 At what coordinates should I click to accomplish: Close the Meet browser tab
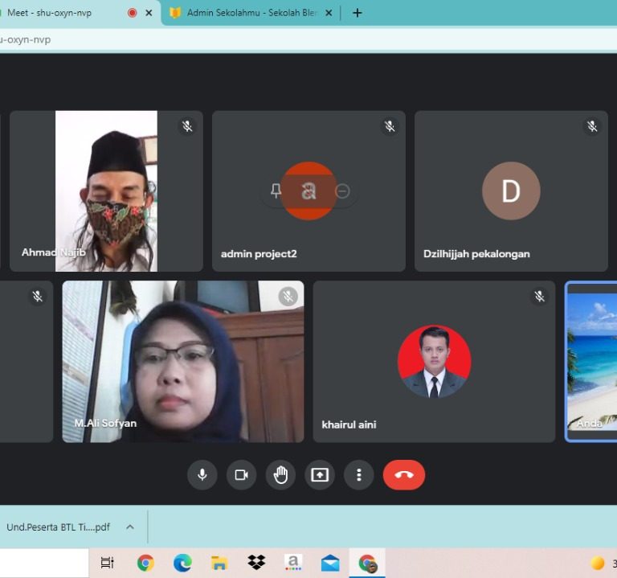coord(149,13)
